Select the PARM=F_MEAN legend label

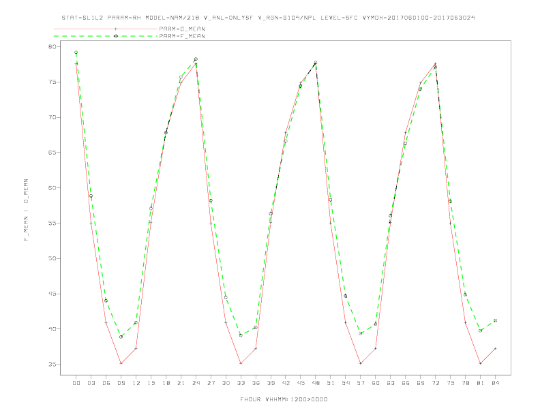(x=182, y=36)
